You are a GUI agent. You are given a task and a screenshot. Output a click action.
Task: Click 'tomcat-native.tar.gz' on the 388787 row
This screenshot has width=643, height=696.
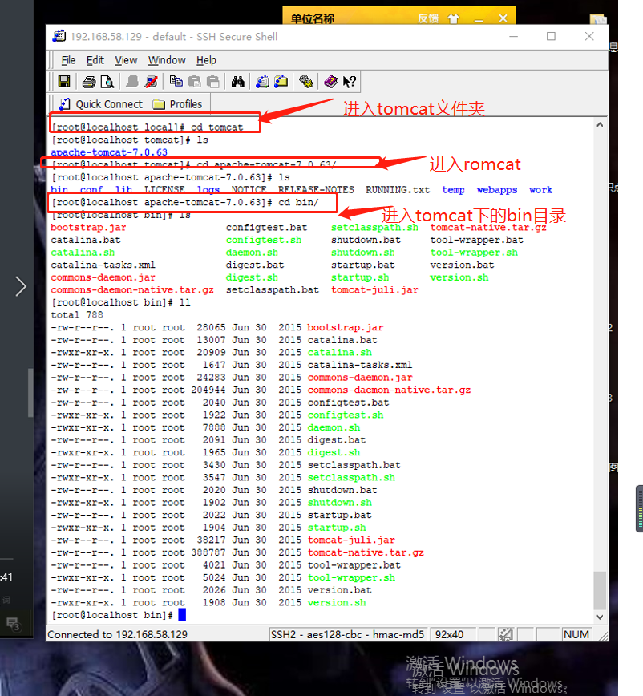point(366,552)
